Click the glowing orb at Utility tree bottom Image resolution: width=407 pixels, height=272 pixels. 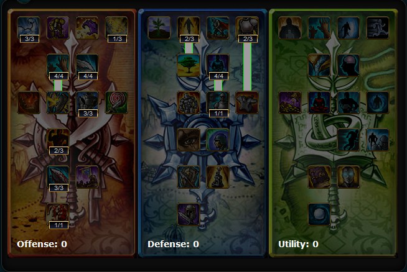point(319,214)
